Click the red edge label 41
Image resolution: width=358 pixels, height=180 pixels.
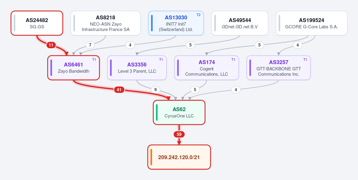pos(119,90)
